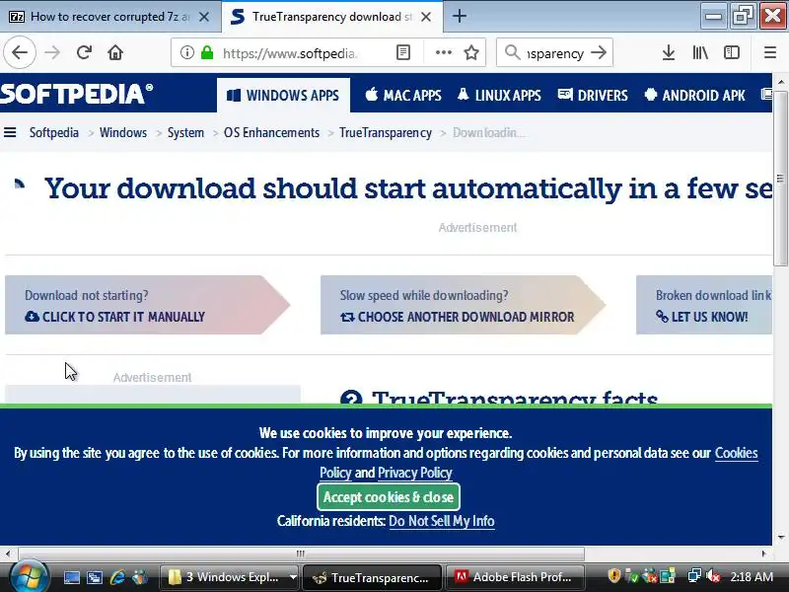Choose another download mirror
Screen dimensions: 789x592
[463, 305]
